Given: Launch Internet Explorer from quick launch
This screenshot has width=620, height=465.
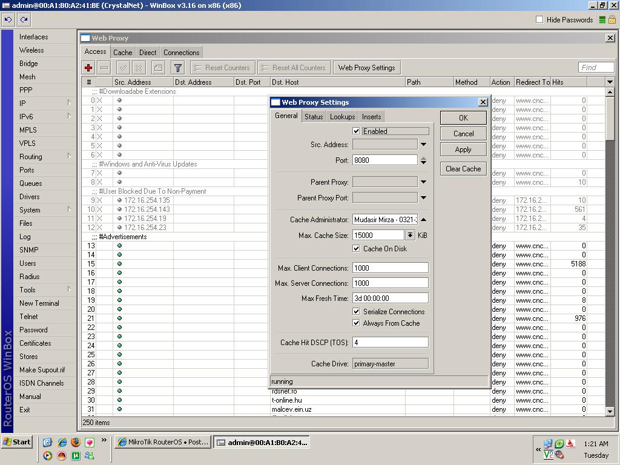Looking at the screenshot, I should point(62,443).
